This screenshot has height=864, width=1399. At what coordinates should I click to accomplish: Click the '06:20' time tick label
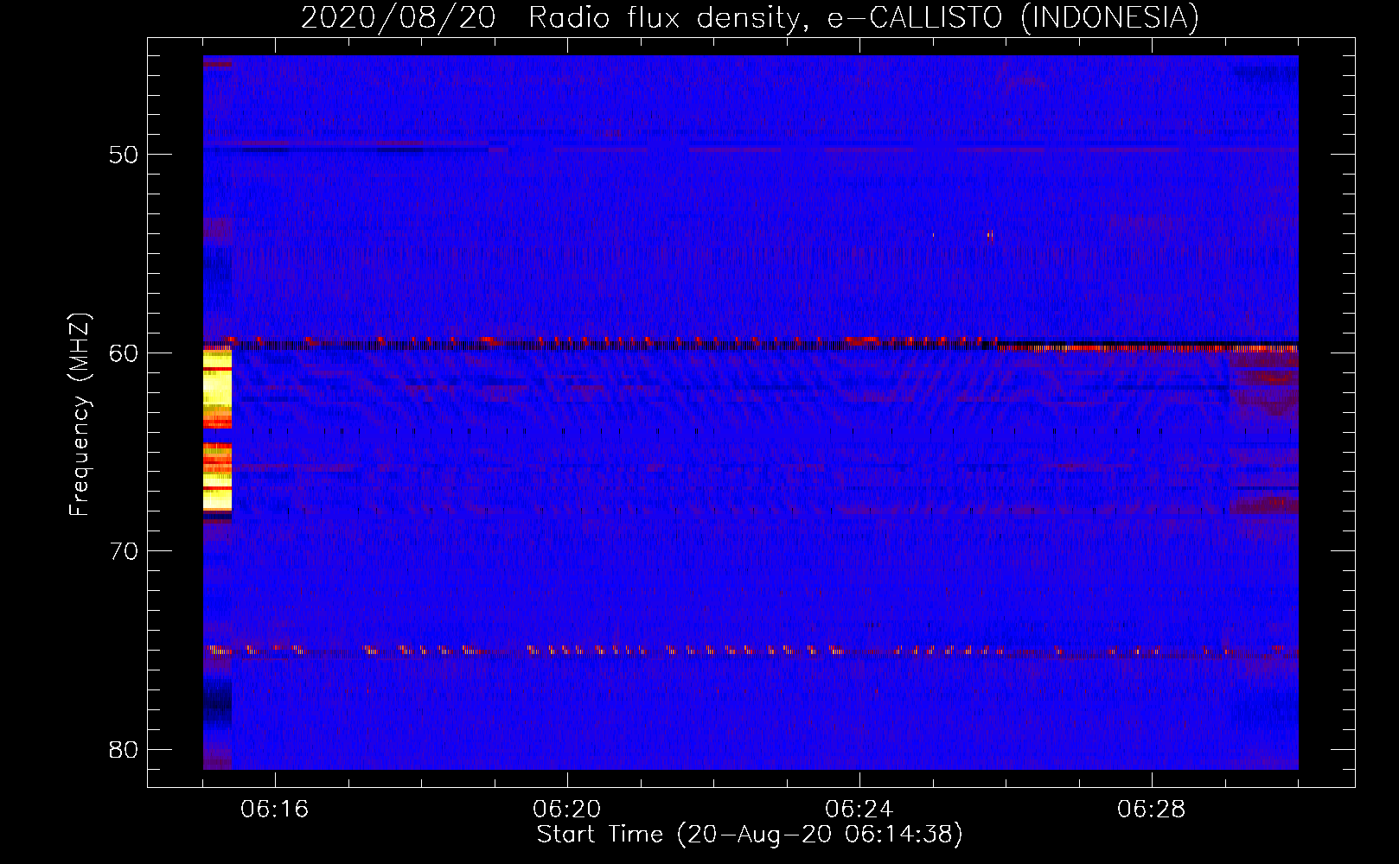click(567, 810)
